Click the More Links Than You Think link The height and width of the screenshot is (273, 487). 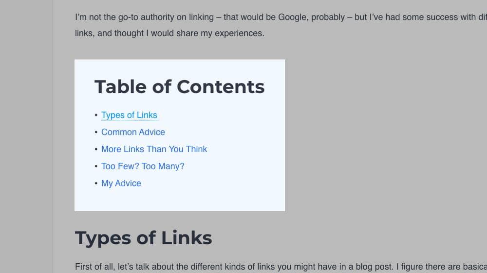[x=154, y=149]
